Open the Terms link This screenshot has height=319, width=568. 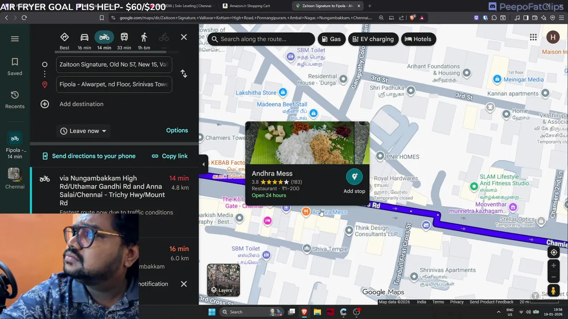438,302
